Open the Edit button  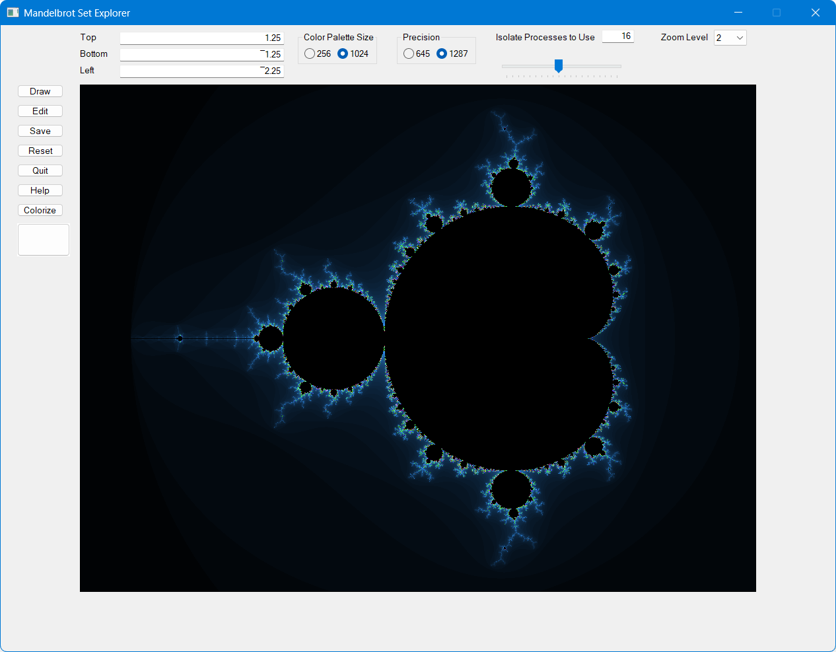coord(40,111)
